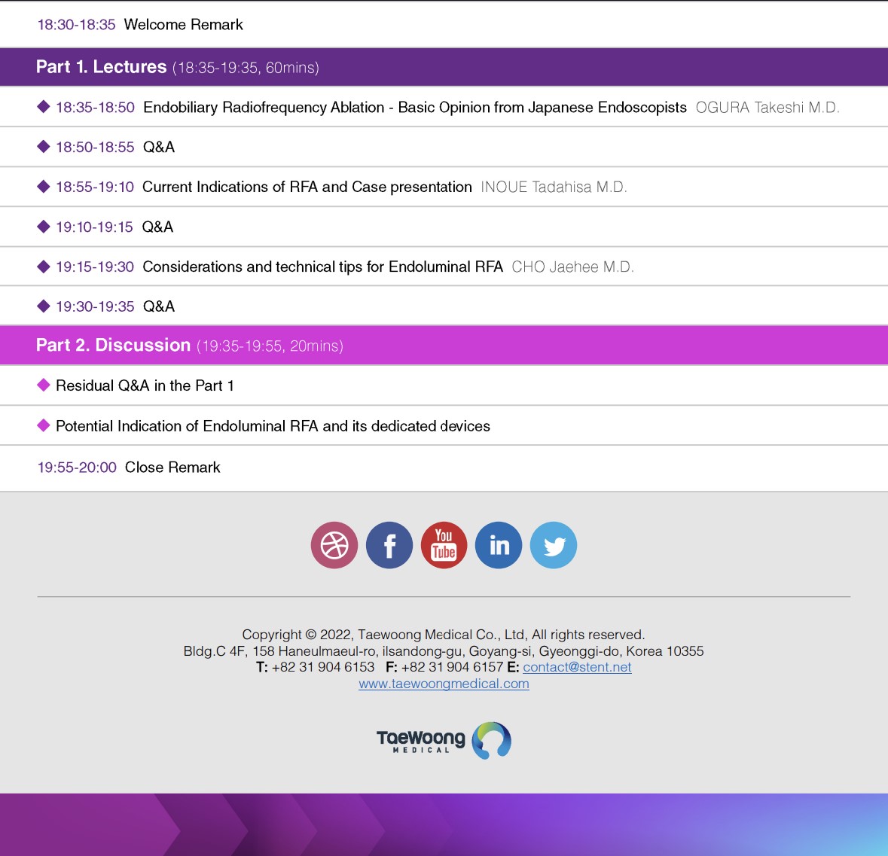The image size is (888, 856).
Task: Visit the LinkedIn icon
Action: 499,545
